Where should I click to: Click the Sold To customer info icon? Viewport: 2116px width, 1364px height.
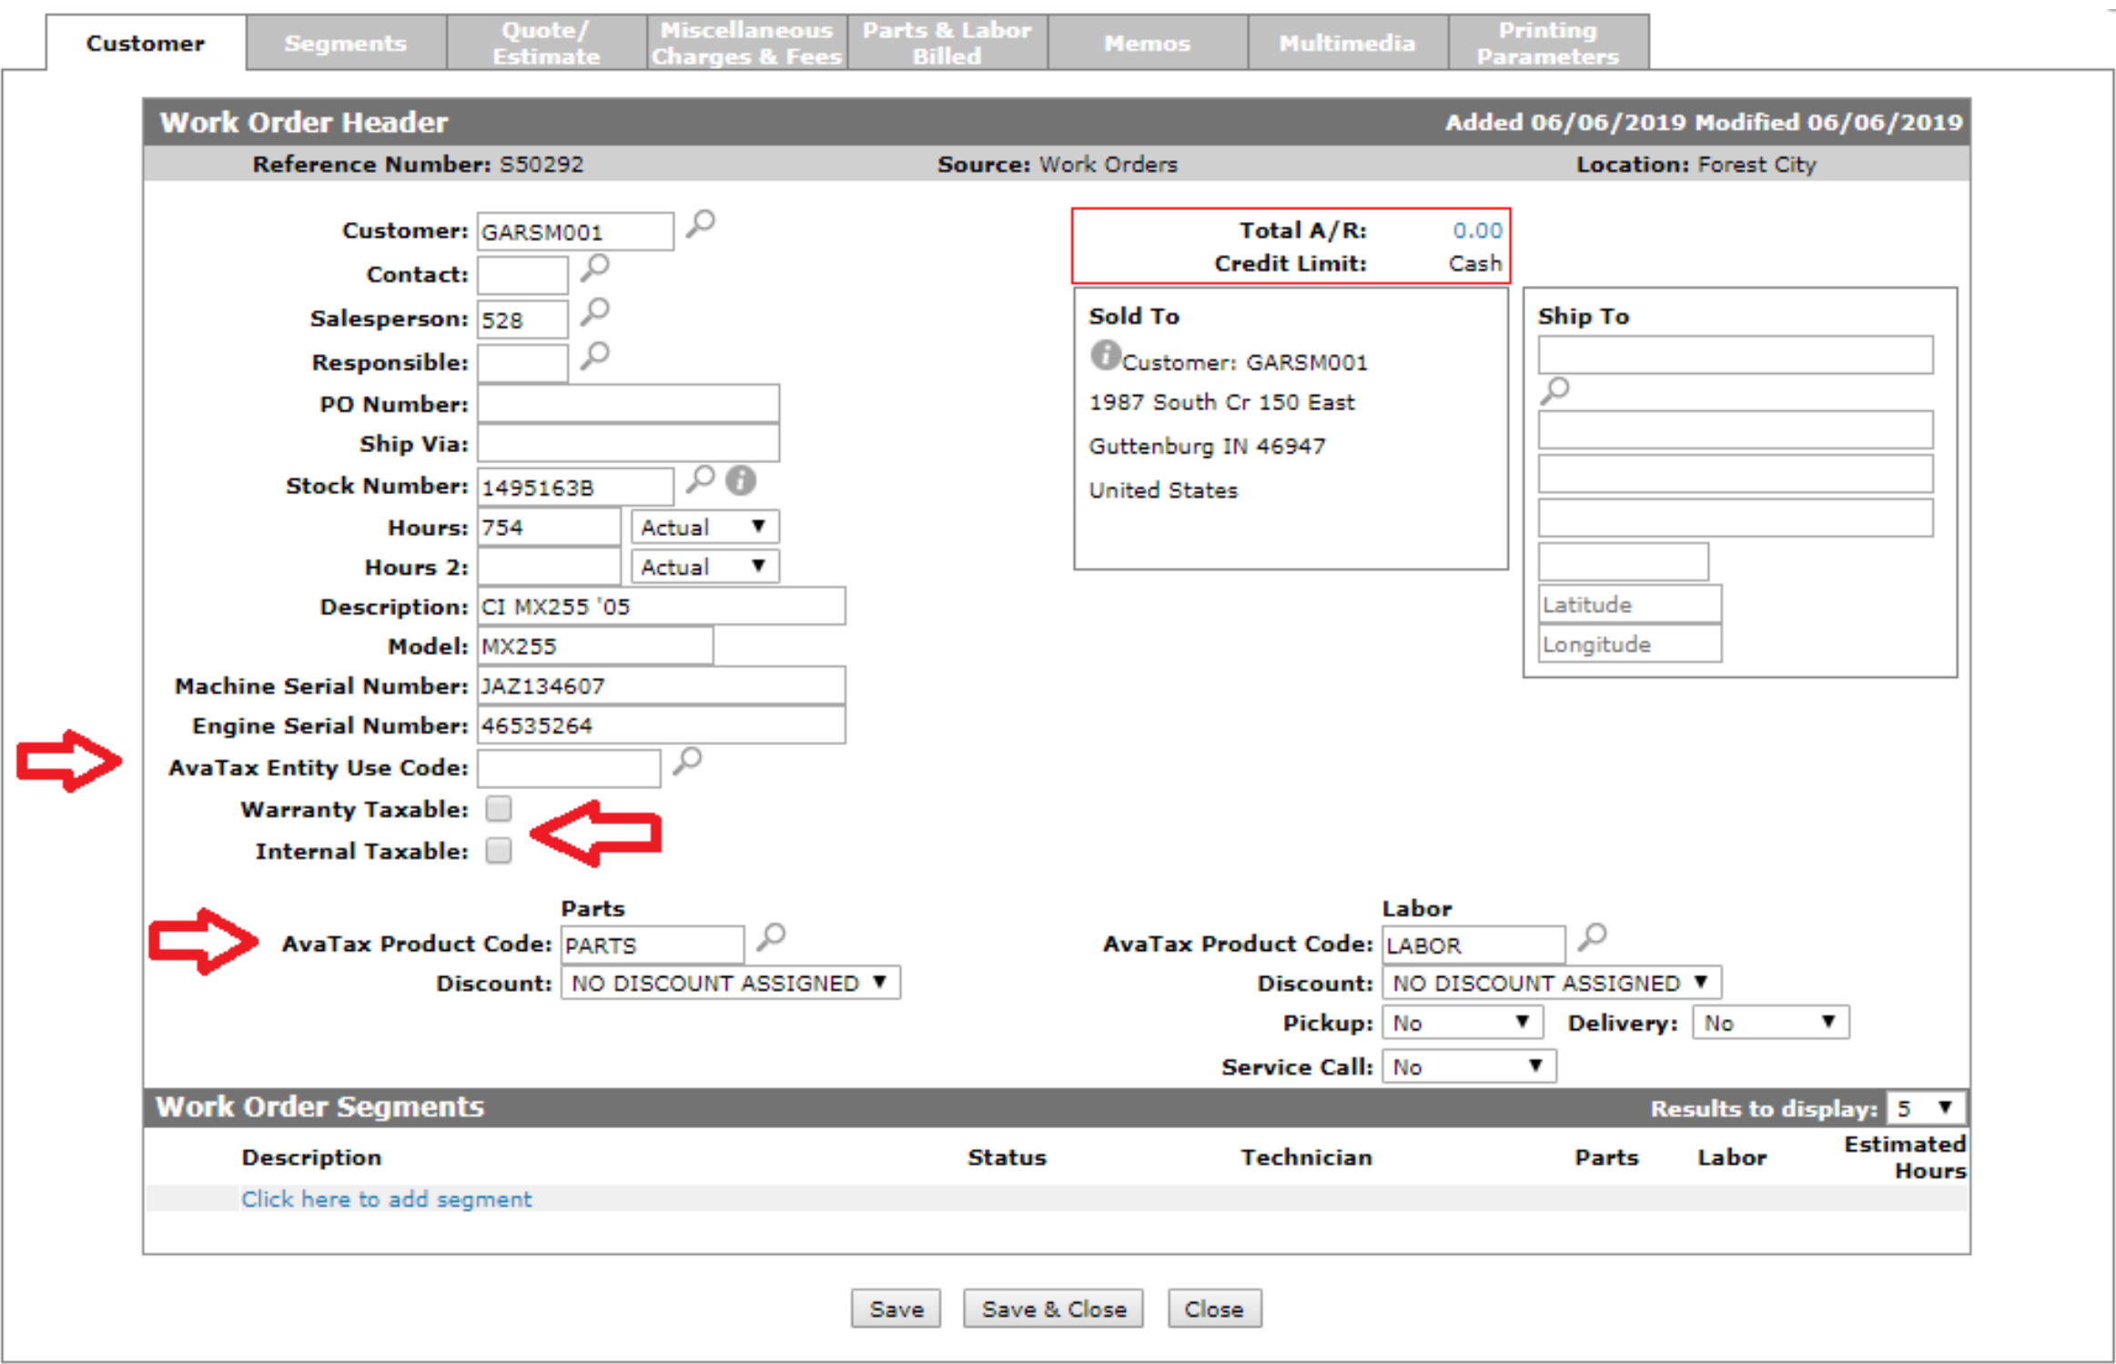coord(1105,355)
